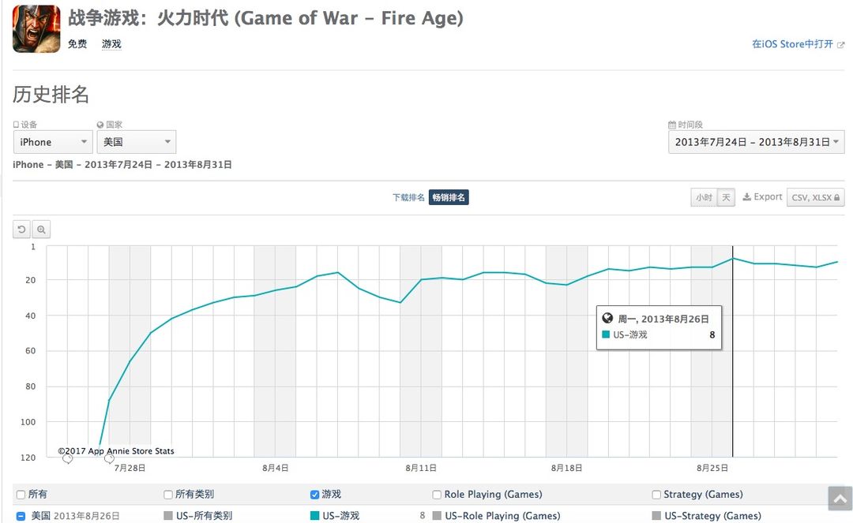Click the scroll-to-top arrow button

[x=840, y=498]
